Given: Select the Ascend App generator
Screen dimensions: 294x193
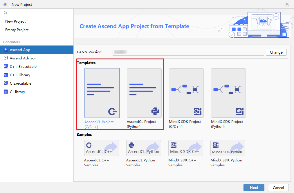Looking at the screenshot, I should click(x=37, y=50).
